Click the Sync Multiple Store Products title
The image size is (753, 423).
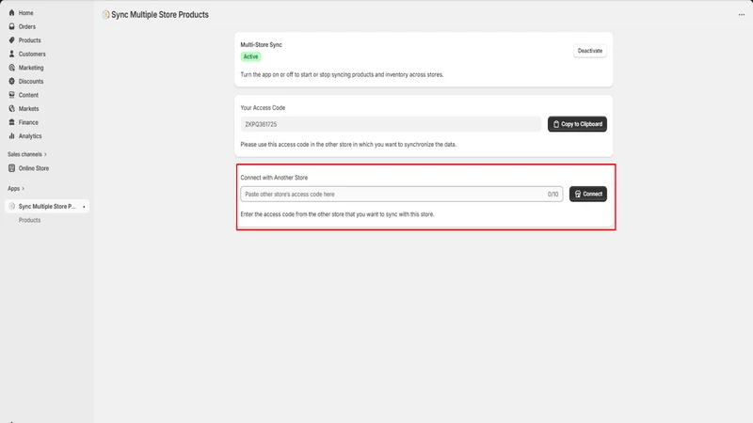click(x=160, y=15)
